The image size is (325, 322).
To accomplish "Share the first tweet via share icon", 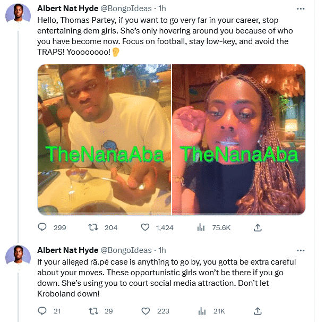I will coord(258,227).
